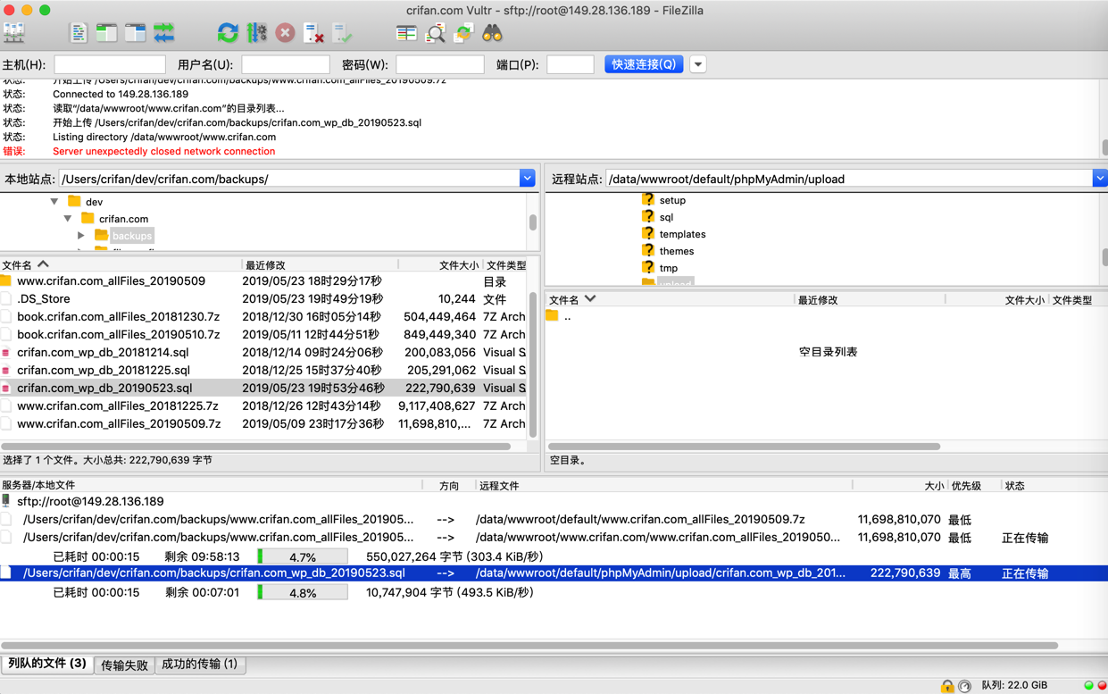Cancel the current operation
This screenshot has height=694, width=1108.
click(x=285, y=33)
